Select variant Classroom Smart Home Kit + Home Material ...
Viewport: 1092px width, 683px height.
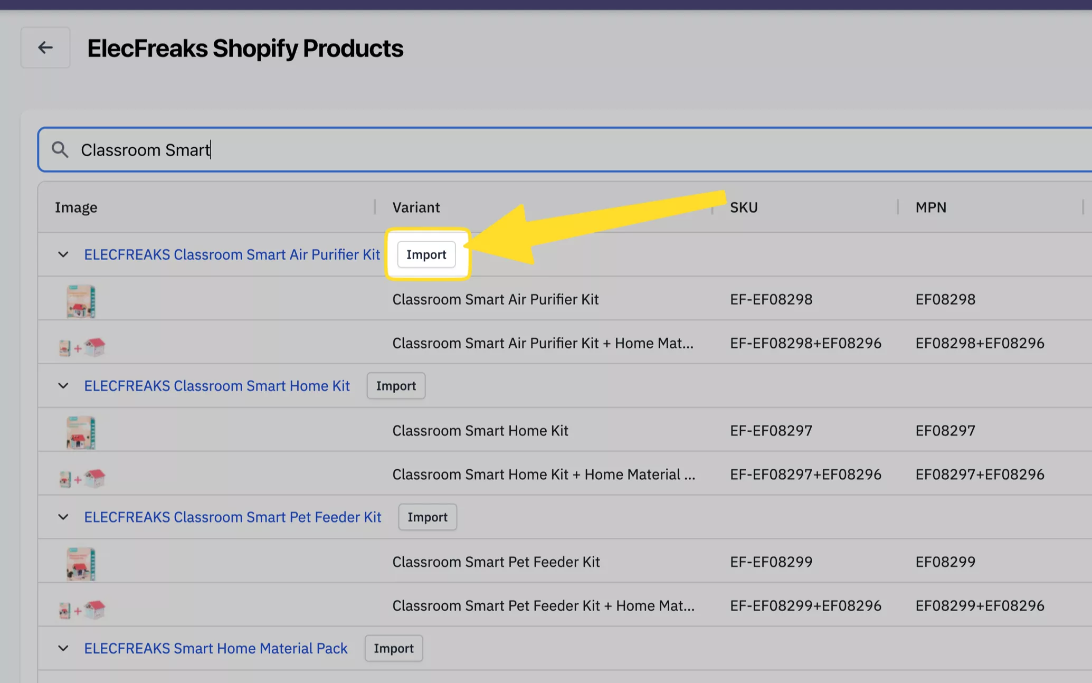(544, 475)
